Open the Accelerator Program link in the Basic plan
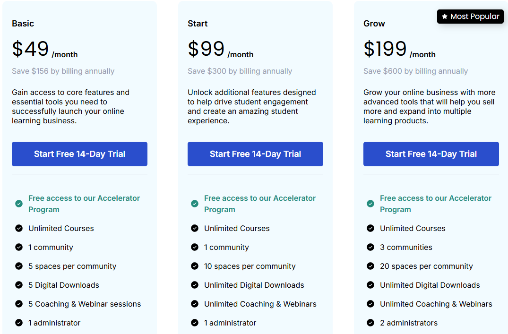 [84, 204]
